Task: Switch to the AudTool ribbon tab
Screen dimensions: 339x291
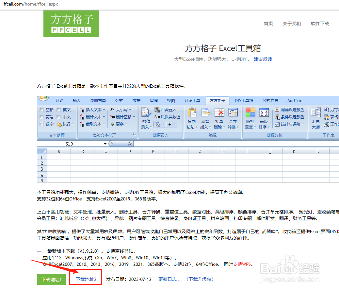Action: coord(295,101)
